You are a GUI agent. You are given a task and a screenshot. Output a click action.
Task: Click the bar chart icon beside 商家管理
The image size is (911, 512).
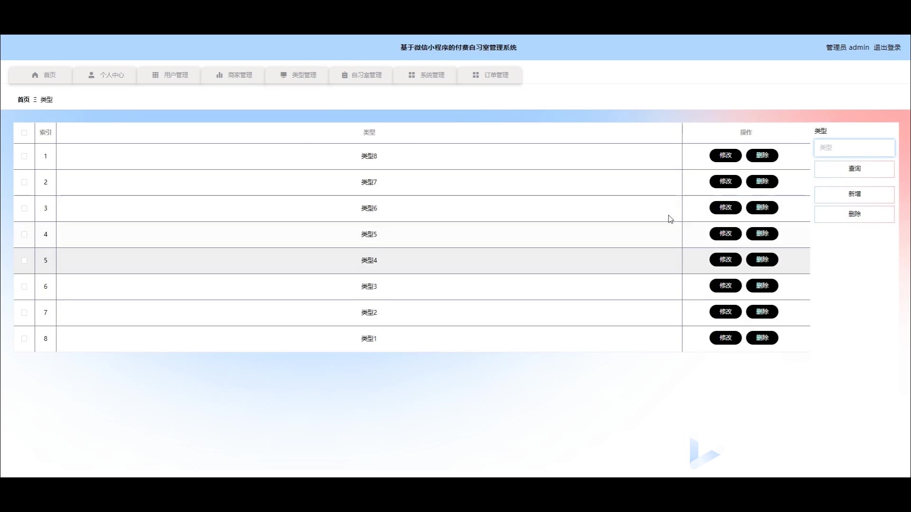point(219,75)
